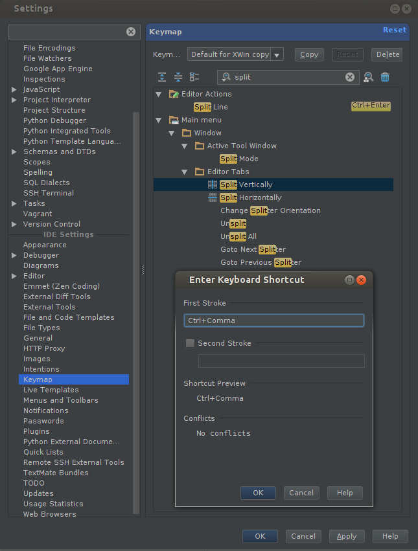Expand the Version Control settings node

14,224
